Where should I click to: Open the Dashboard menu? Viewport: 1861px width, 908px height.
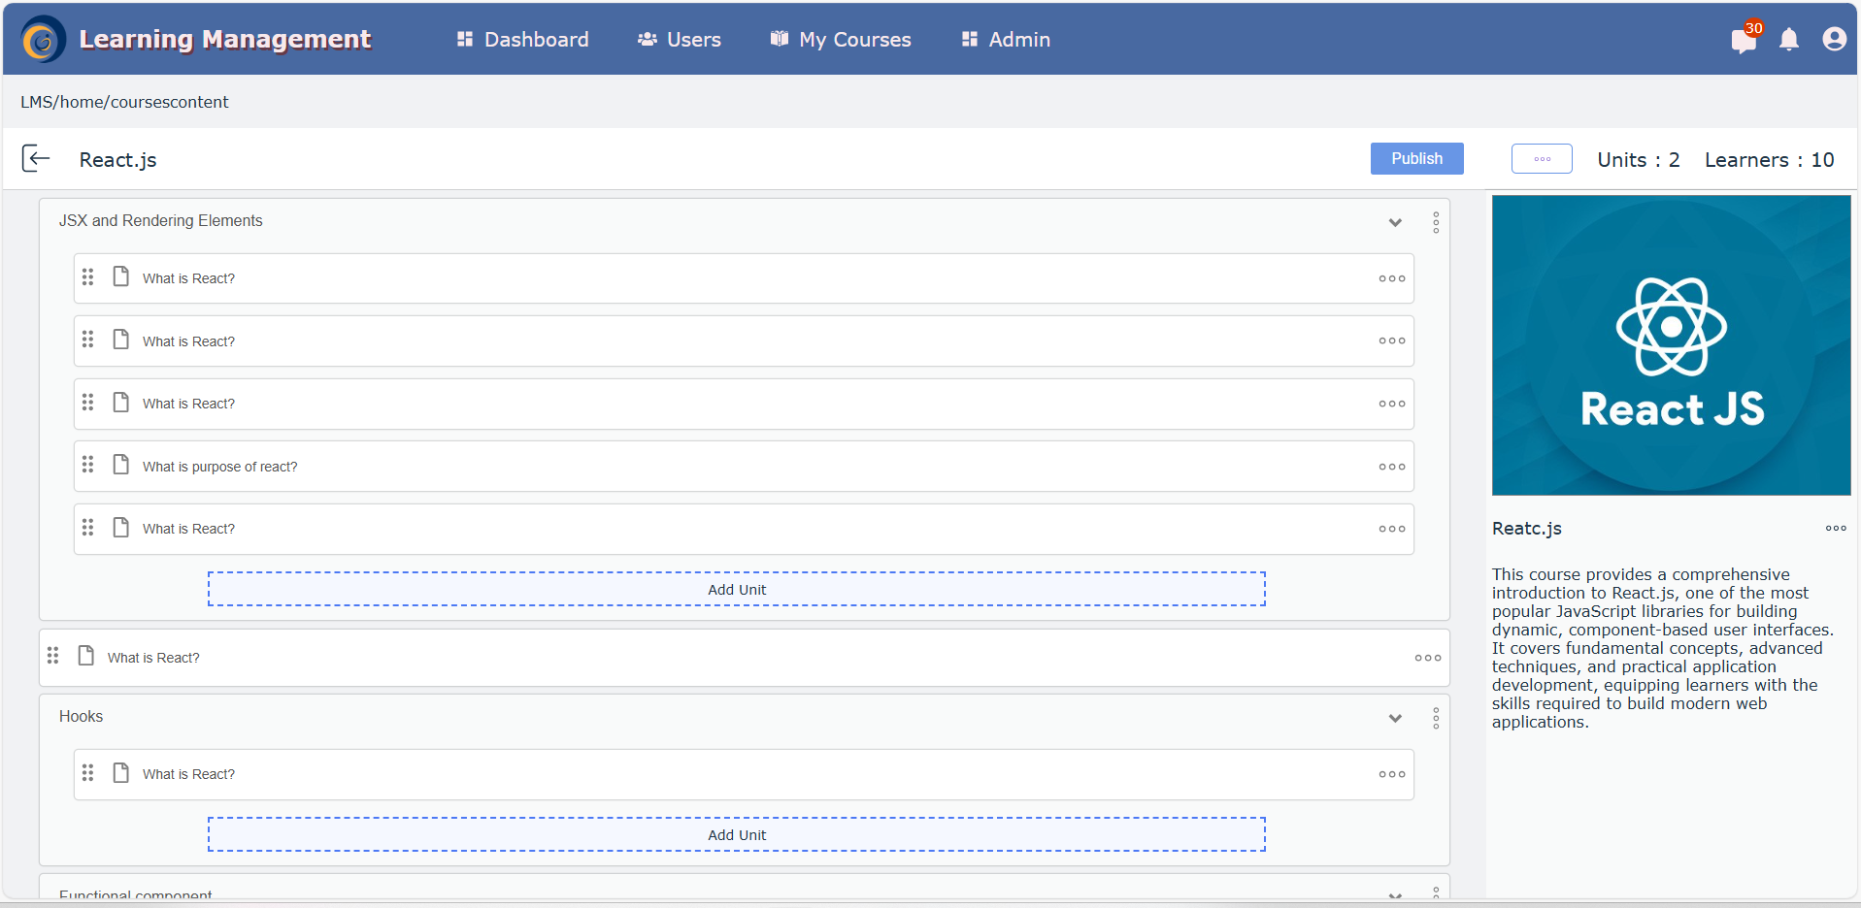coord(522,39)
